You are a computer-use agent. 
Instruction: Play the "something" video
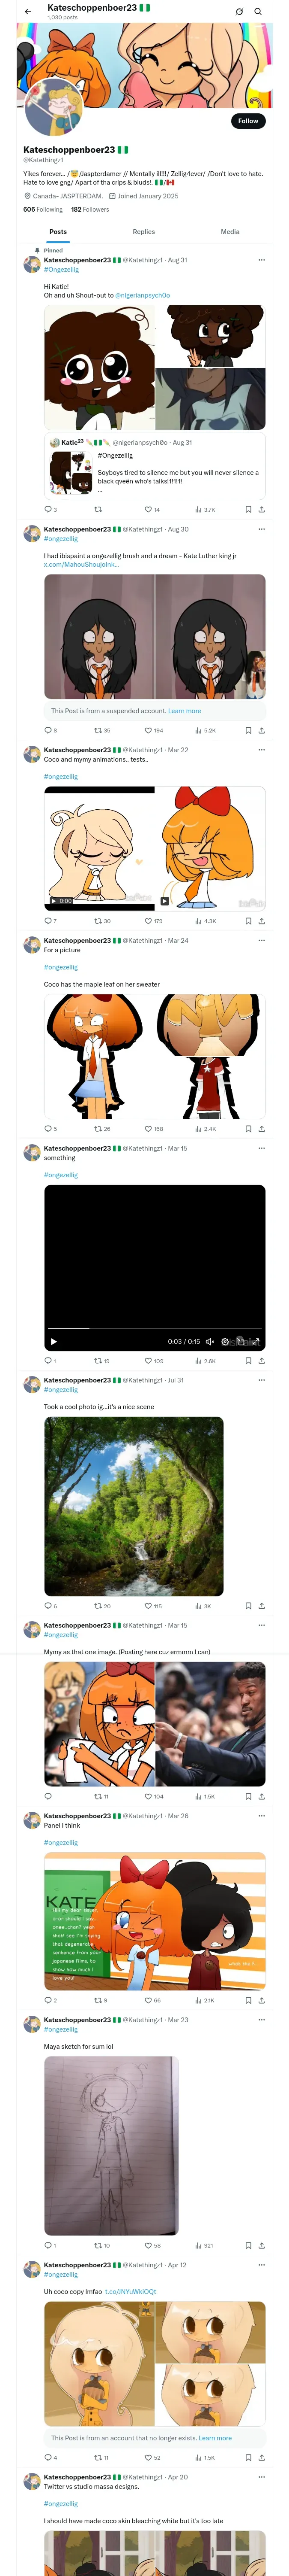pos(54,1341)
